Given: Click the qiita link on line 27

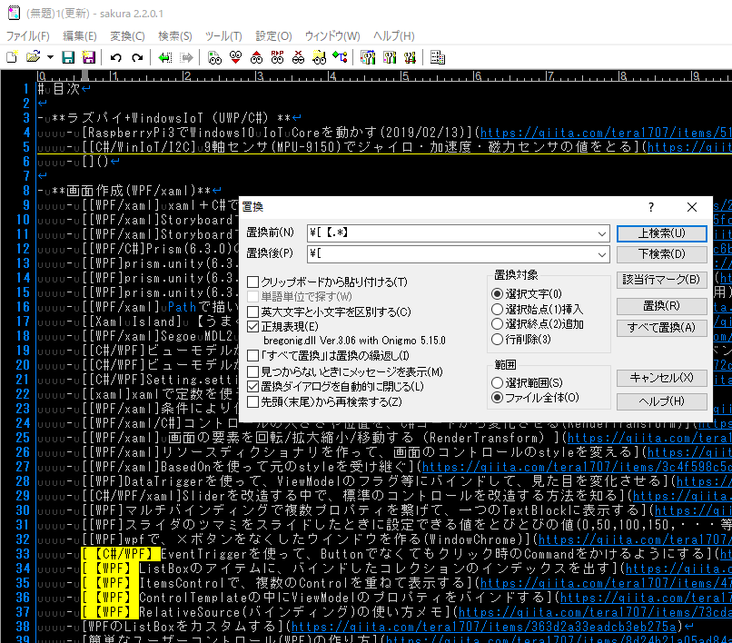Looking at the screenshot, I should tap(577, 467).
